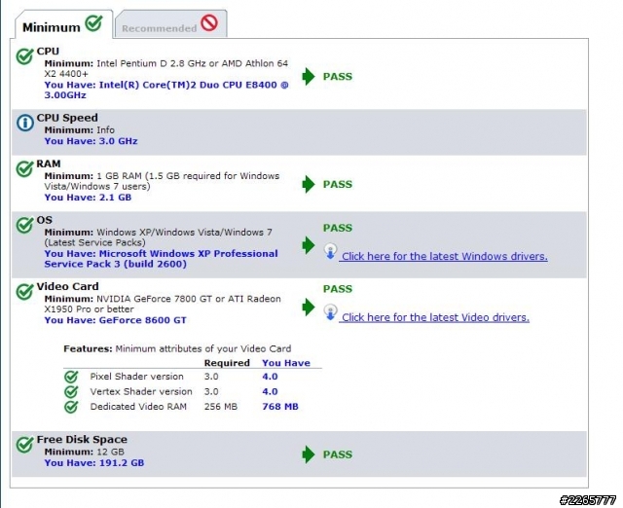Click 'Pixel Shader version' label

(136, 377)
